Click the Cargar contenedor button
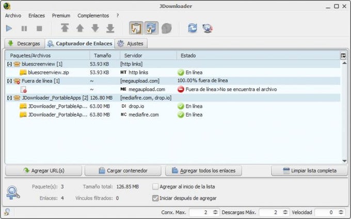 click(123, 171)
